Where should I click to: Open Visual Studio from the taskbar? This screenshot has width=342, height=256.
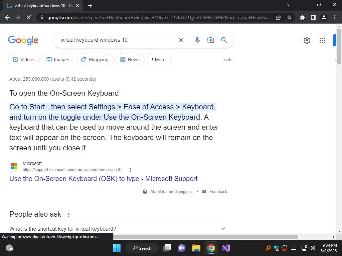pos(226,248)
